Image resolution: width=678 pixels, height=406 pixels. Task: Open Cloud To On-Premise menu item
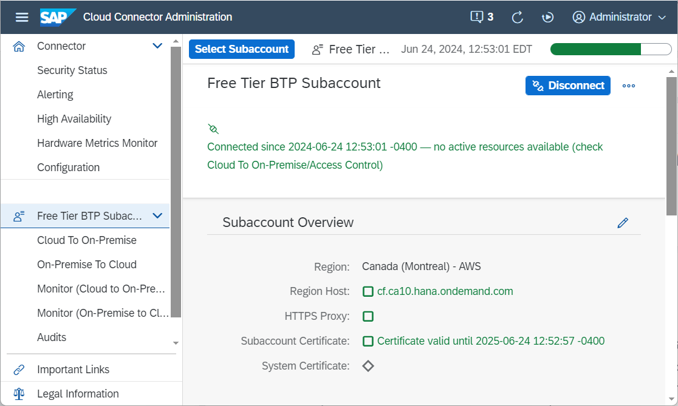pyautogui.click(x=87, y=240)
